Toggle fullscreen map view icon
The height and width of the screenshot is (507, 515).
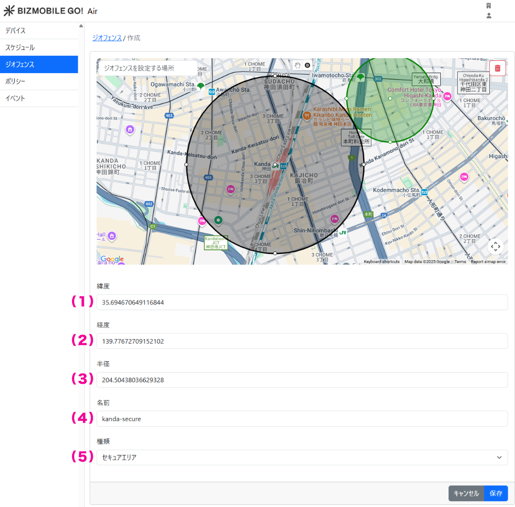click(x=495, y=246)
